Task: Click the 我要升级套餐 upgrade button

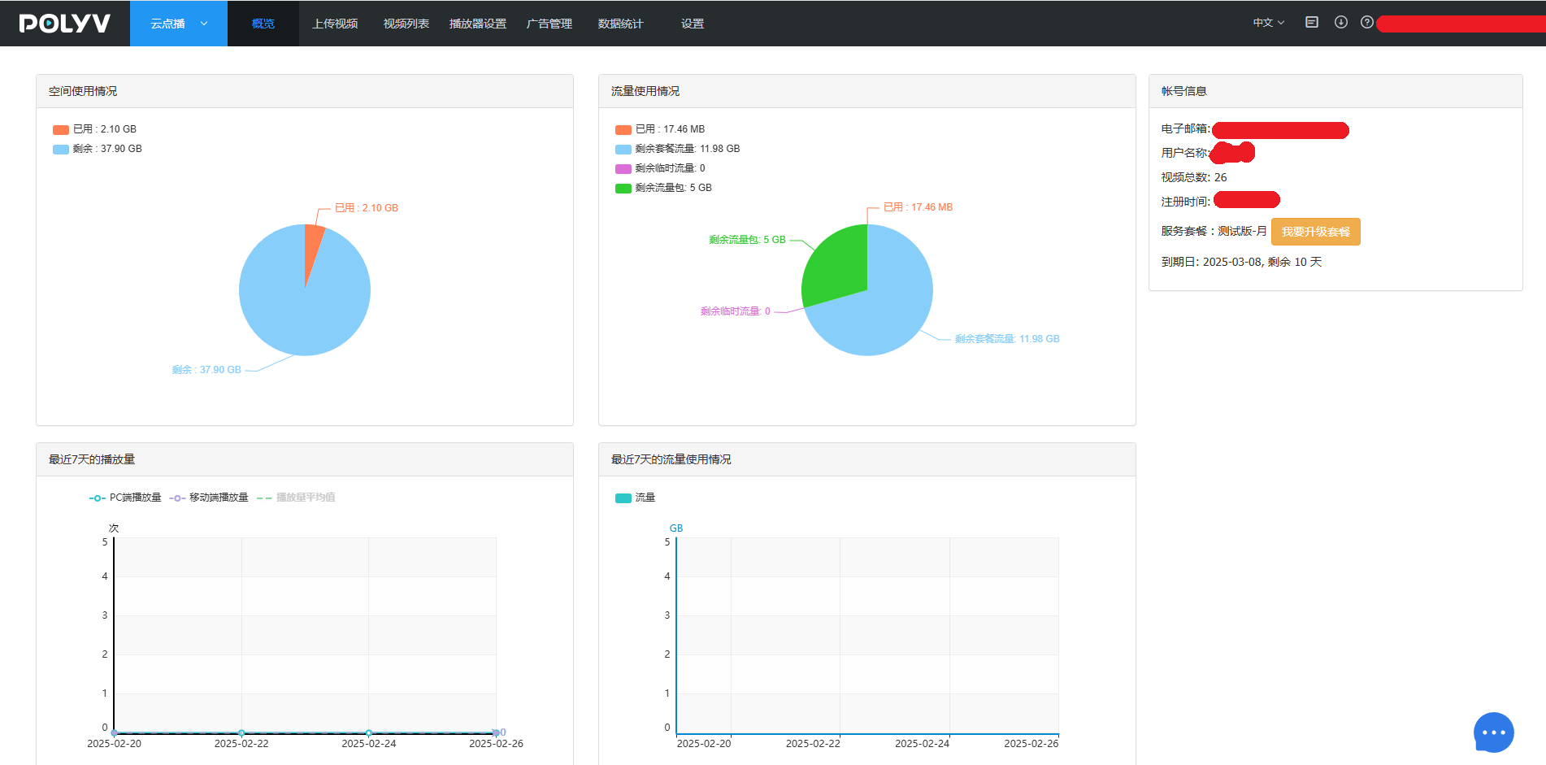Action: click(x=1316, y=232)
